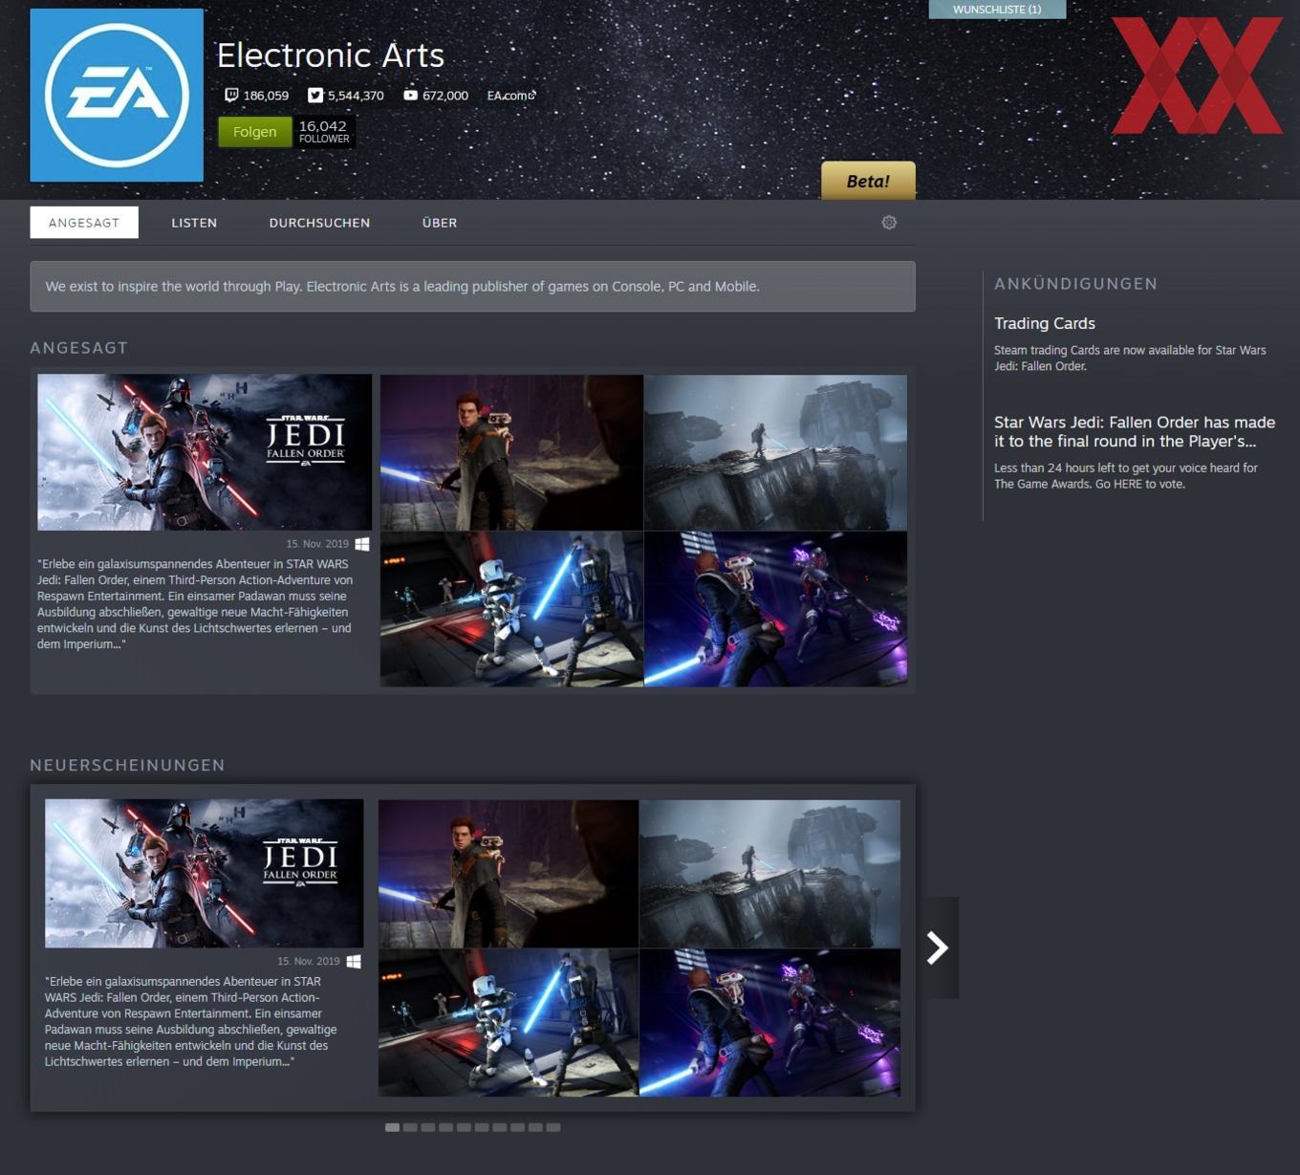This screenshot has height=1175, width=1300.
Task: Visit the EA.com external link
Action: tap(511, 96)
